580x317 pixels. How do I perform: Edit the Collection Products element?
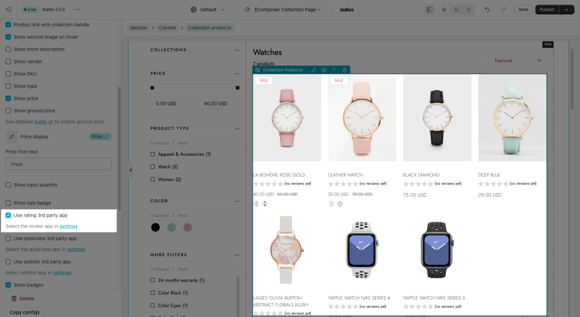pos(313,70)
